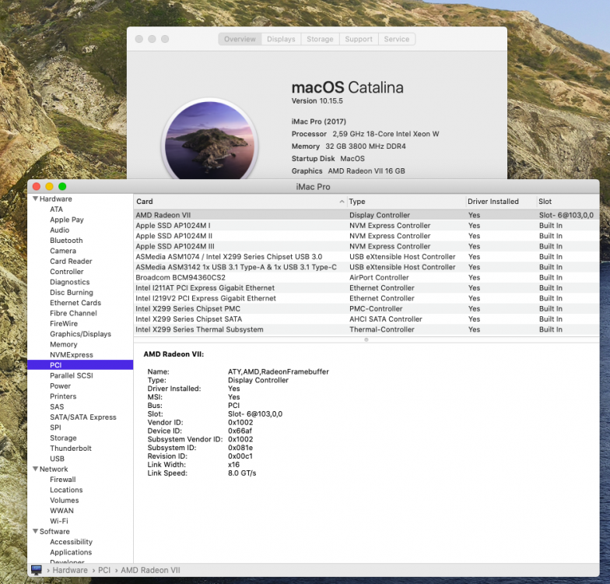Click the Driver Installed column header
Screen dimensions: 610x584
[x=501, y=201]
